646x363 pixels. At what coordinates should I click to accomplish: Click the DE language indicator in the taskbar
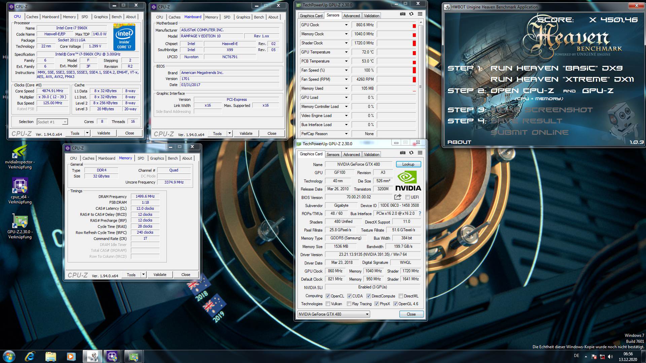click(576, 356)
